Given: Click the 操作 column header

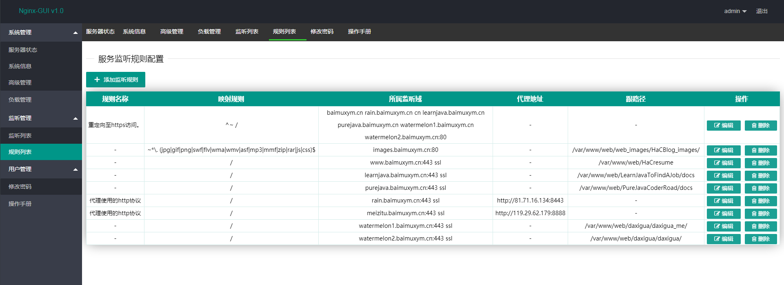Looking at the screenshot, I should tap(742, 99).
